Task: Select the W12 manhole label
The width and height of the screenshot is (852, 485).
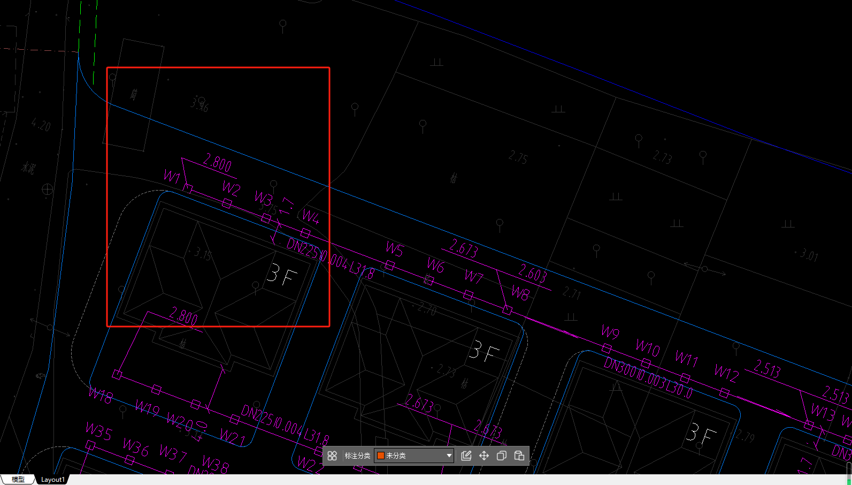Action: [x=727, y=373]
